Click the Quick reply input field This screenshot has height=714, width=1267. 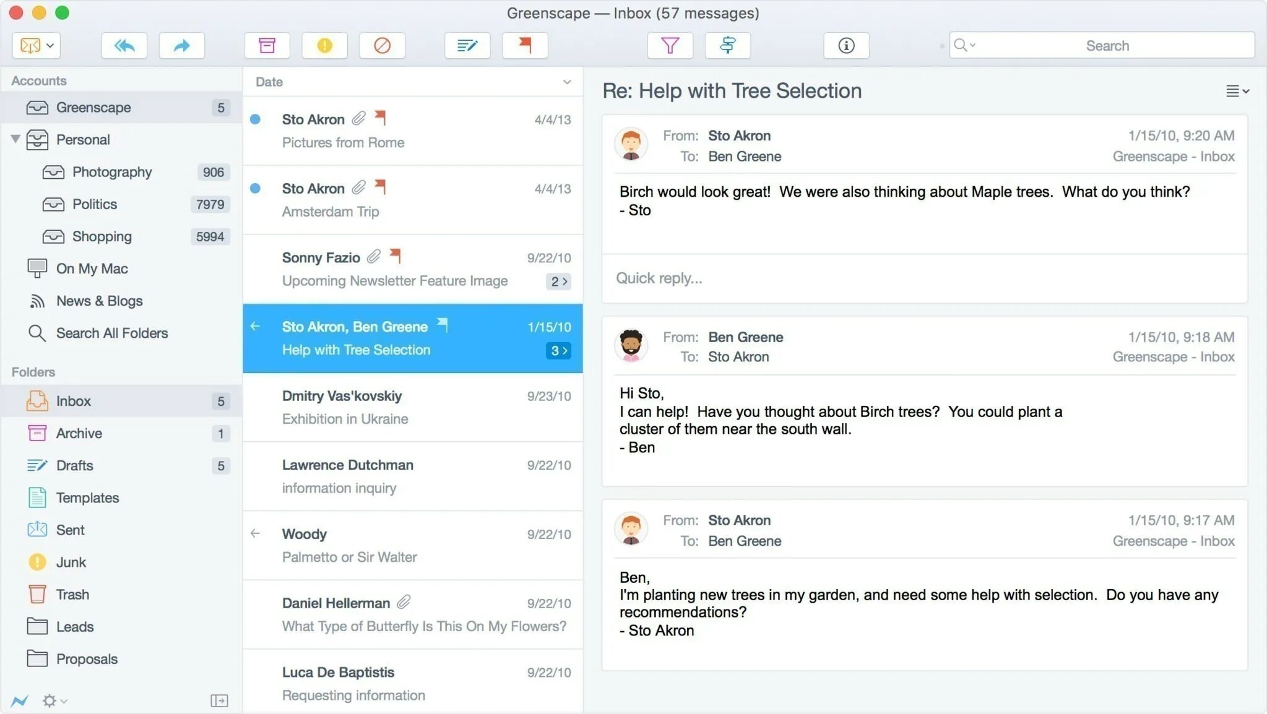[x=924, y=277]
